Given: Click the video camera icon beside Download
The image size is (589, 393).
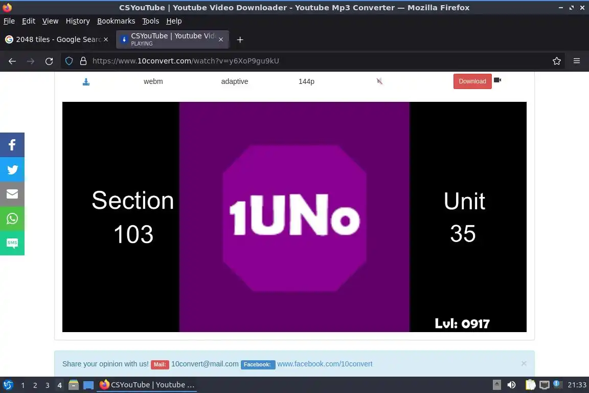Looking at the screenshot, I should (497, 80).
